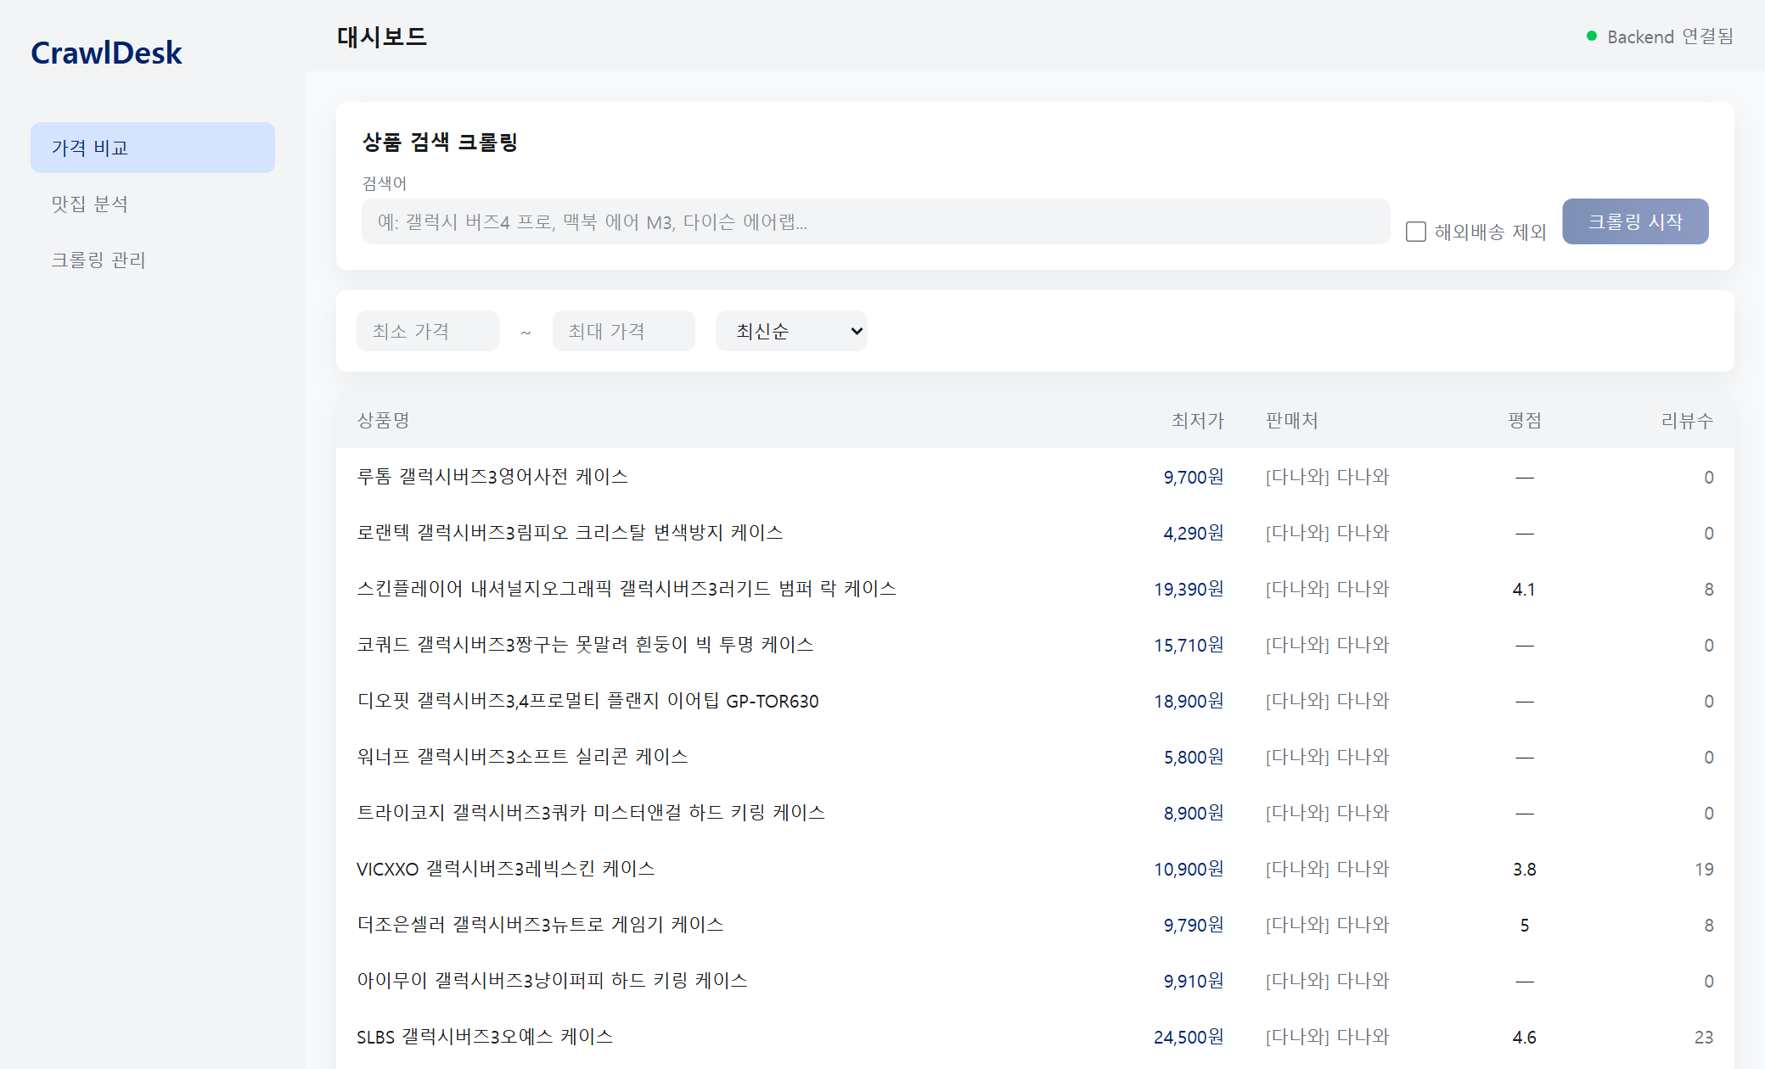Click the seller cell in the VICXXO row
This screenshot has height=1069, width=1765.
[1327, 869]
